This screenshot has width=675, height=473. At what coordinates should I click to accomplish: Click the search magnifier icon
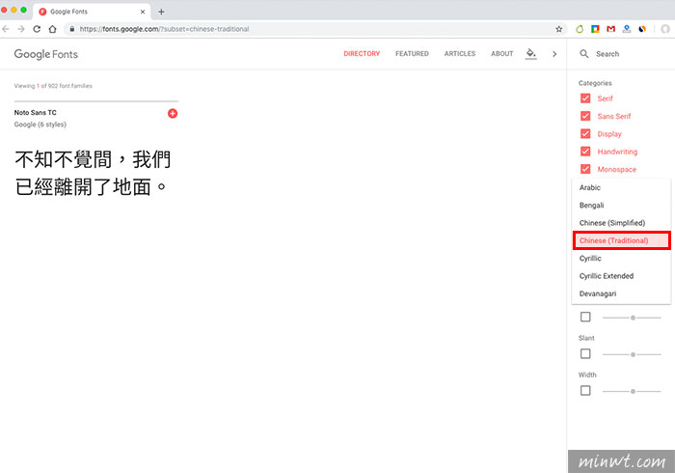point(583,54)
